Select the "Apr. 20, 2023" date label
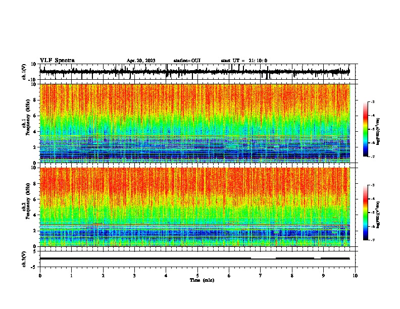 coord(141,61)
